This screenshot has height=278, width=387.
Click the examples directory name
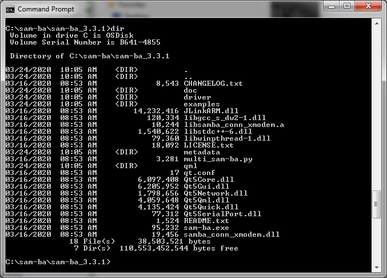click(202, 104)
